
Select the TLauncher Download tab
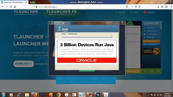tap(14, 2)
